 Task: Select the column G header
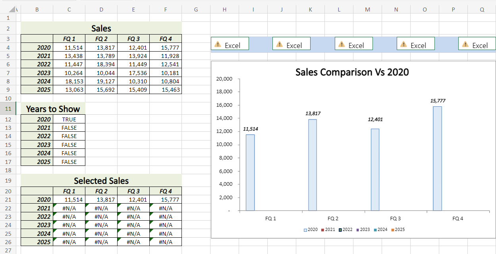coord(196,10)
